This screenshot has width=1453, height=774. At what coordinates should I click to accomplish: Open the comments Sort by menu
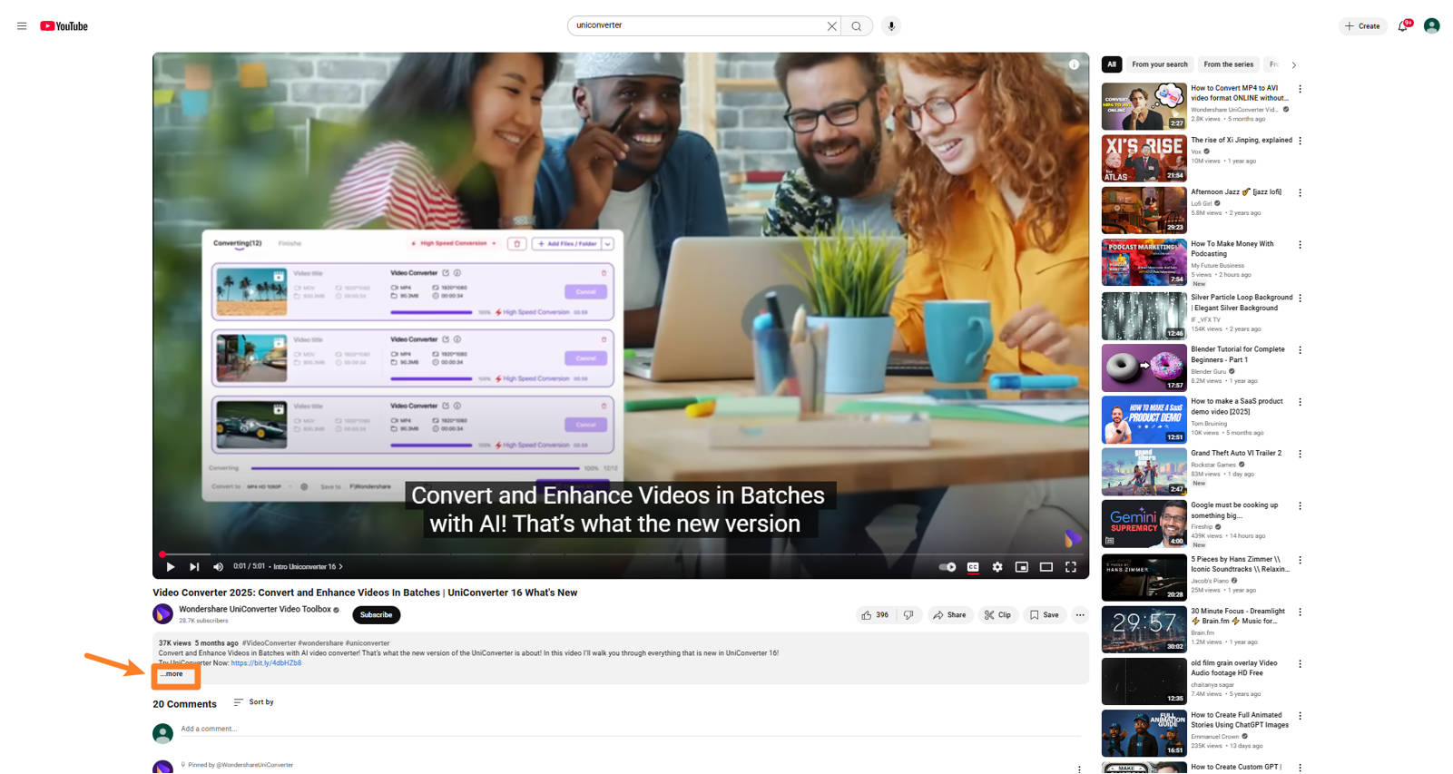[253, 702]
